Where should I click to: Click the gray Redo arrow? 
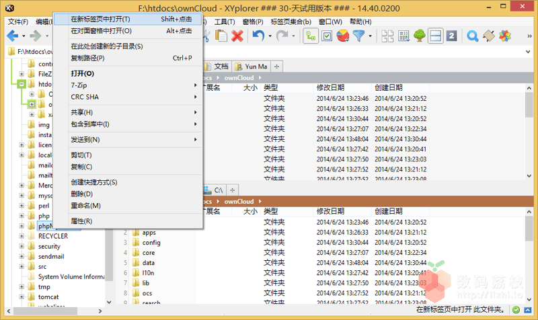[x=282, y=36]
